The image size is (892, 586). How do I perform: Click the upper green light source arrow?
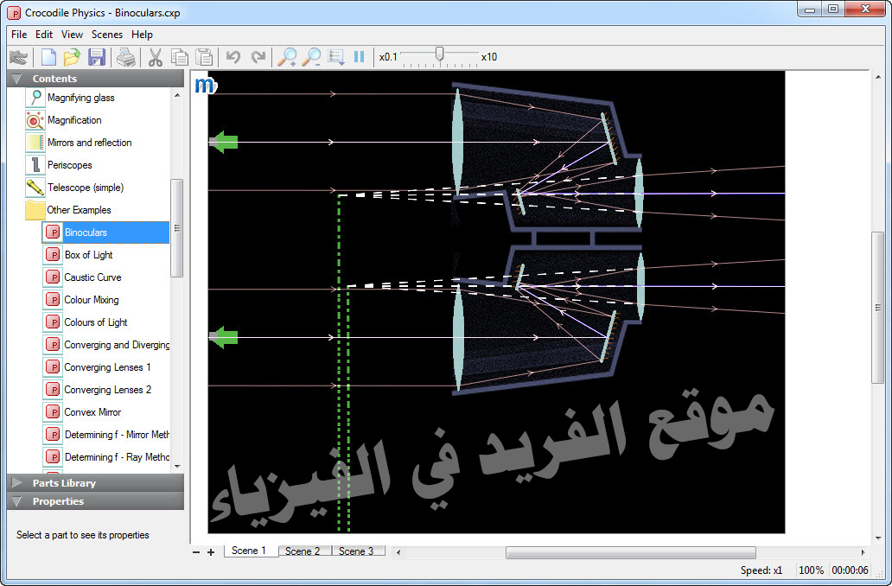[x=224, y=142]
